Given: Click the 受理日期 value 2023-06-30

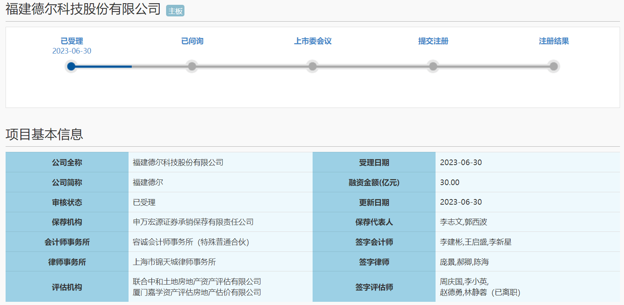Looking at the screenshot, I should [461, 162].
